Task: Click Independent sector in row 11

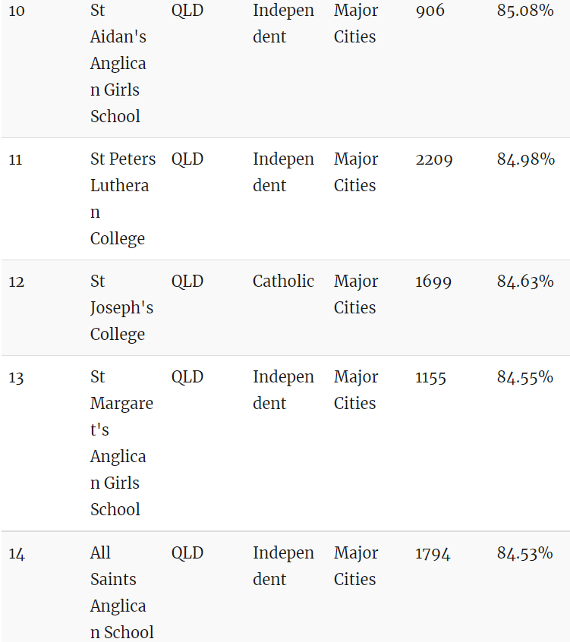Action: [283, 172]
